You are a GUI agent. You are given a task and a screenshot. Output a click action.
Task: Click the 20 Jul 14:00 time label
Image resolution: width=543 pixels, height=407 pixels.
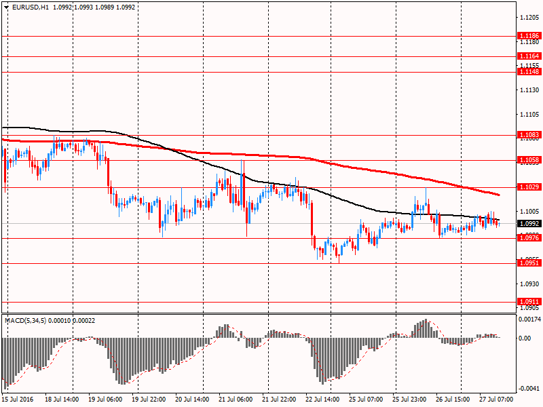pyautogui.click(x=192, y=400)
